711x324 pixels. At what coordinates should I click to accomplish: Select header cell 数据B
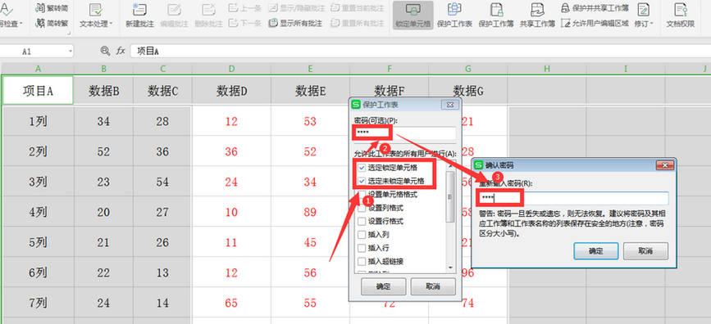[x=104, y=91]
